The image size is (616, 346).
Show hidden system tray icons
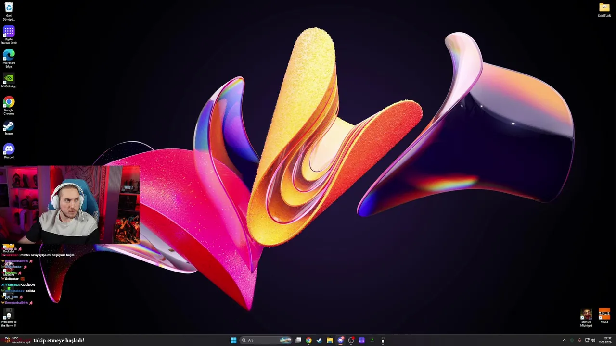point(564,340)
